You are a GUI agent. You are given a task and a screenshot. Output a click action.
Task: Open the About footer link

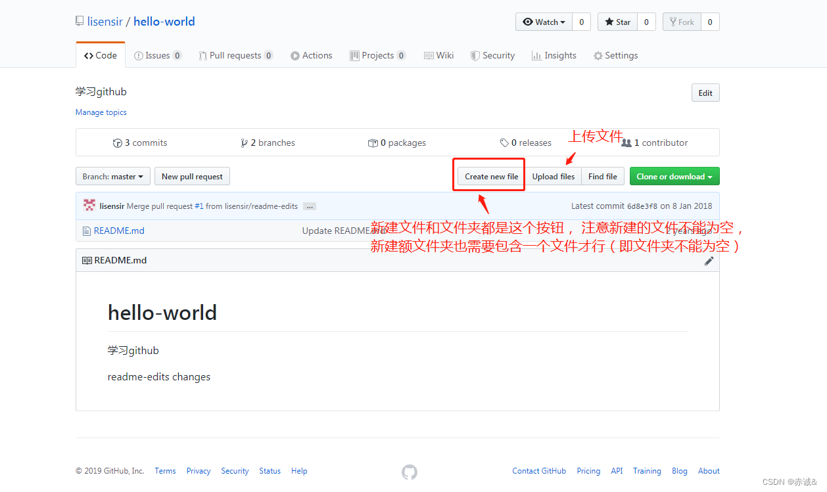coord(709,471)
